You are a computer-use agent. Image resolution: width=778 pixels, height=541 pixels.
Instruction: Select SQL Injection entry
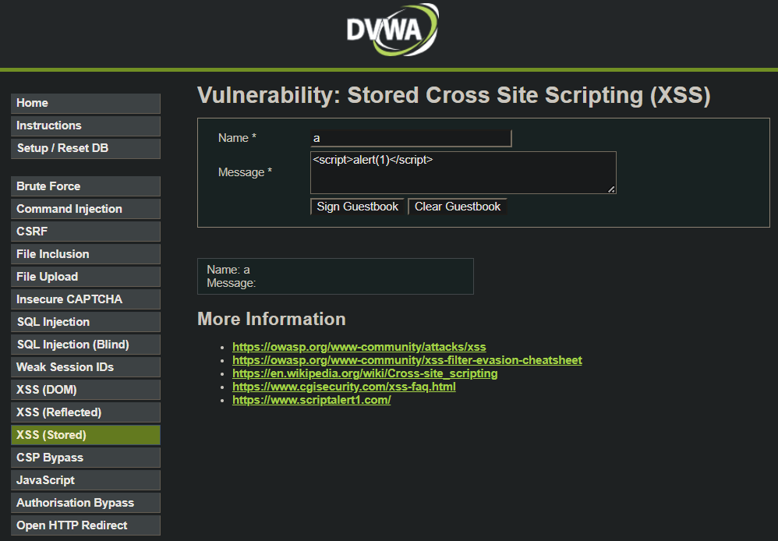click(85, 322)
